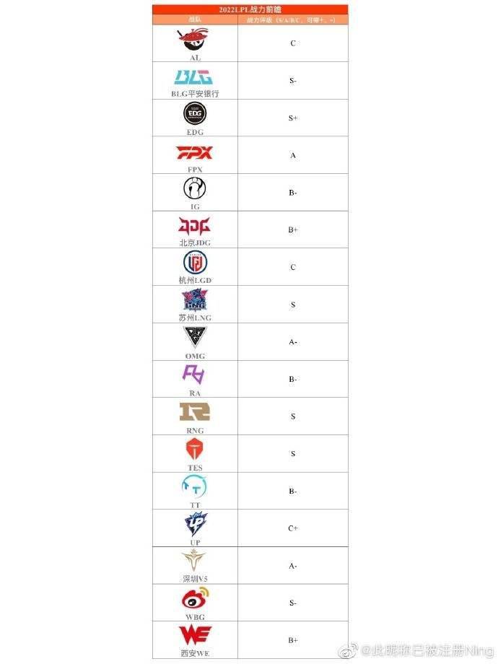Click the V5 team logo
498x664 pixels.
click(195, 561)
